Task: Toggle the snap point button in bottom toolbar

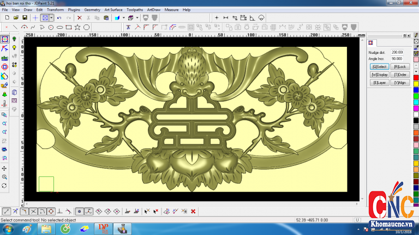Action: (x=79, y=211)
